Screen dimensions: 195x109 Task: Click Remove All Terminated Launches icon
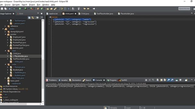pyautogui.click(x=153, y=80)
